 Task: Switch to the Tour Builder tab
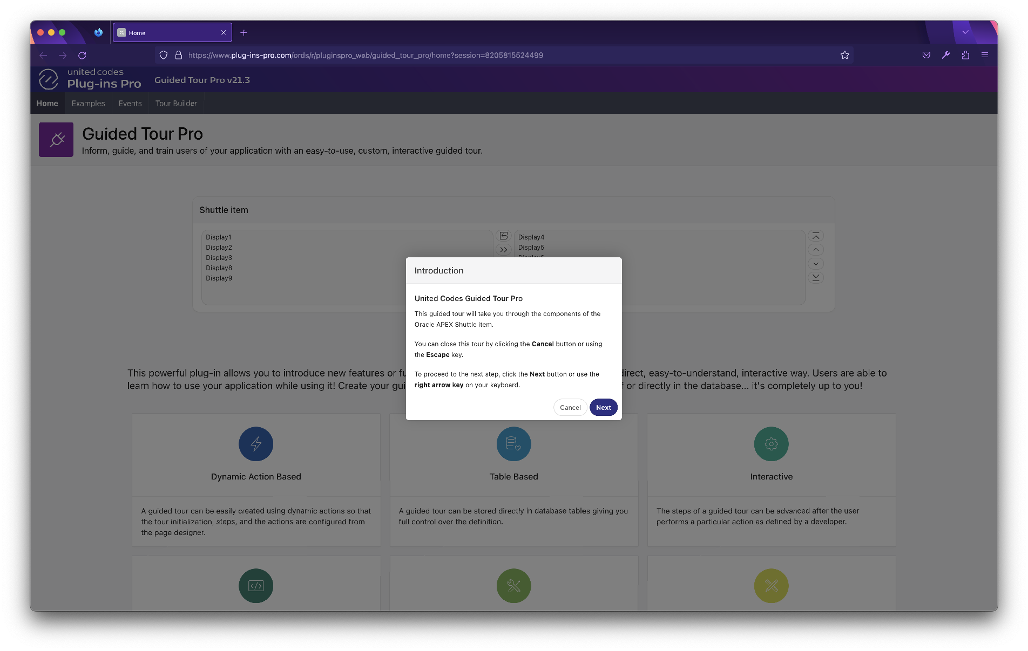click(x=176, y=103)
